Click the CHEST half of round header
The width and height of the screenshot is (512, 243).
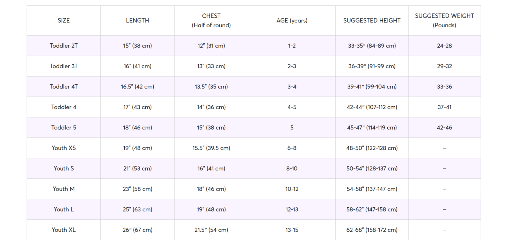click(211, 21)
